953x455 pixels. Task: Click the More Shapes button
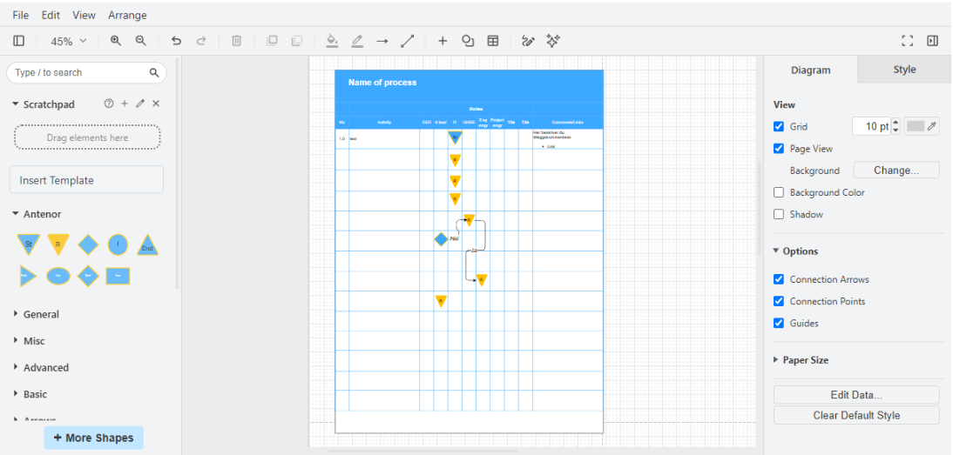93,438
